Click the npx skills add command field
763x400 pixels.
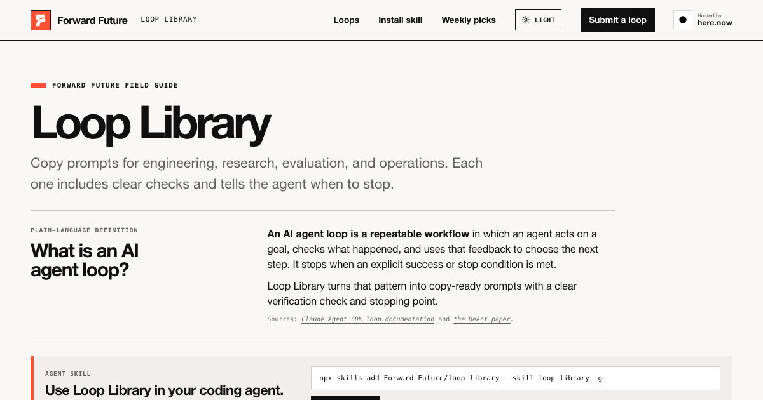(x=516, y=378)
